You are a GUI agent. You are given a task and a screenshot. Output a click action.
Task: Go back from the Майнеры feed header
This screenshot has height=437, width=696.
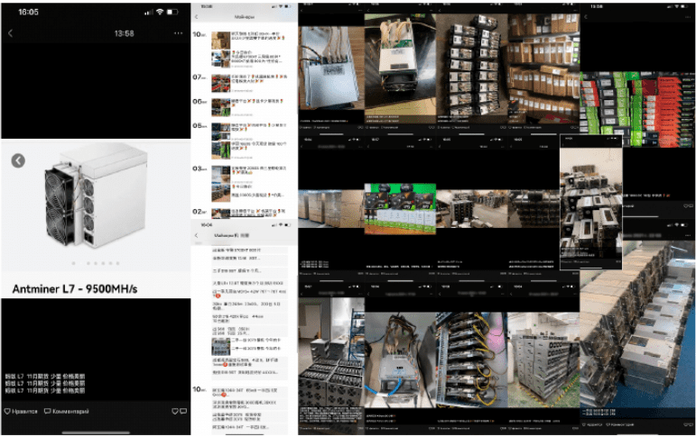[x=197, y=17]
